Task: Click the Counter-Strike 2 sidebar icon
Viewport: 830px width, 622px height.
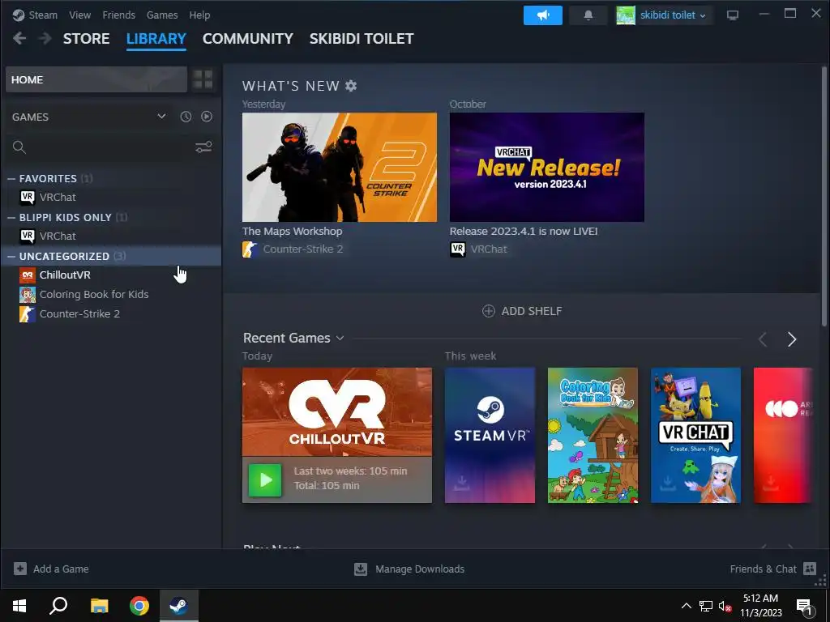Action: click(x=28, y=313)
